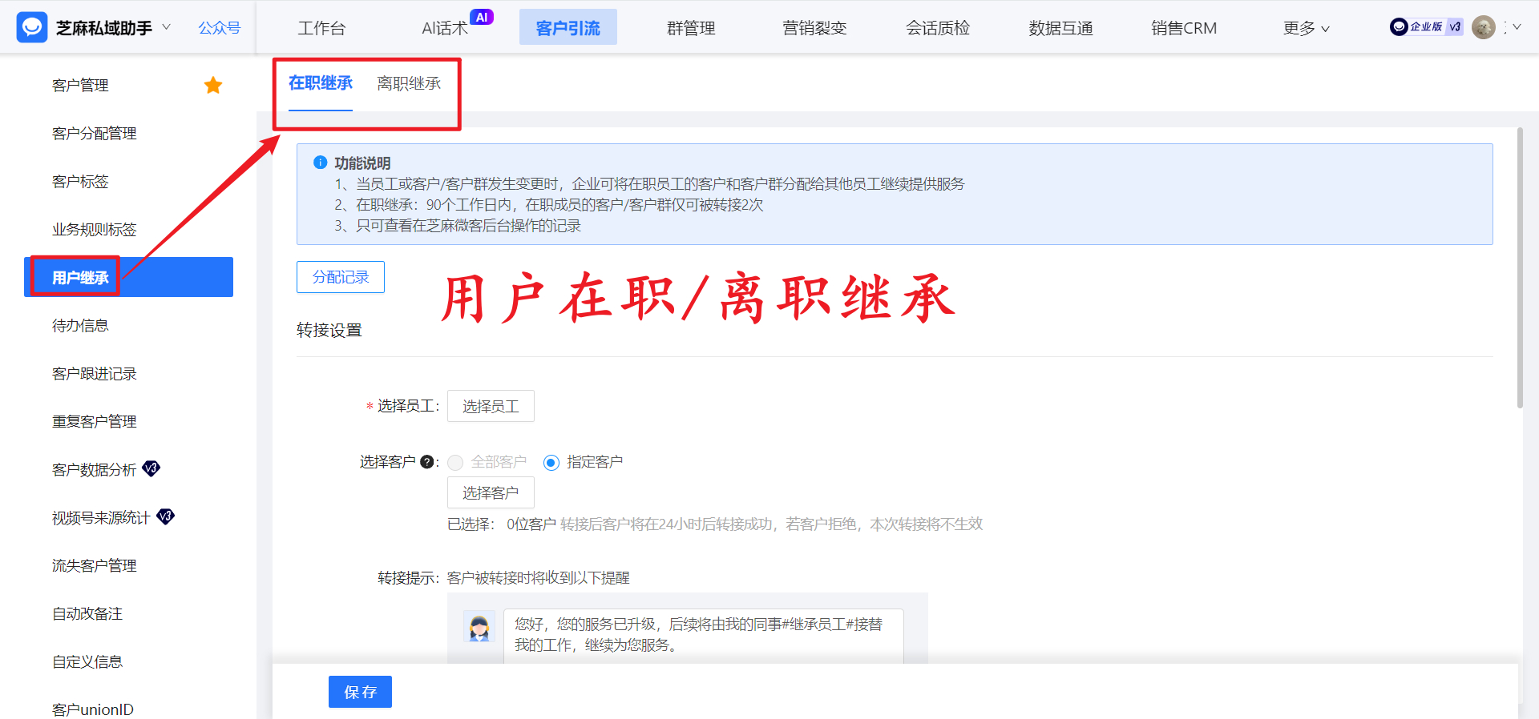Viewport: 1539px width, 719px height.
Task: Click the AI badge icon
Action: coord(482,17)
